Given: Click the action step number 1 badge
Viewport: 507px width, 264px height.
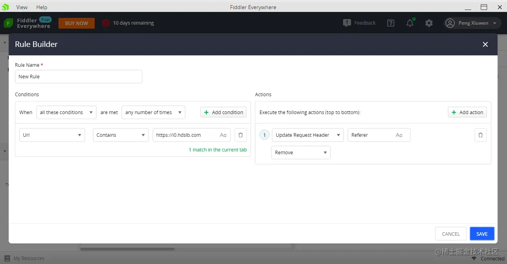Looking at the screenshot, I should 265,135.
